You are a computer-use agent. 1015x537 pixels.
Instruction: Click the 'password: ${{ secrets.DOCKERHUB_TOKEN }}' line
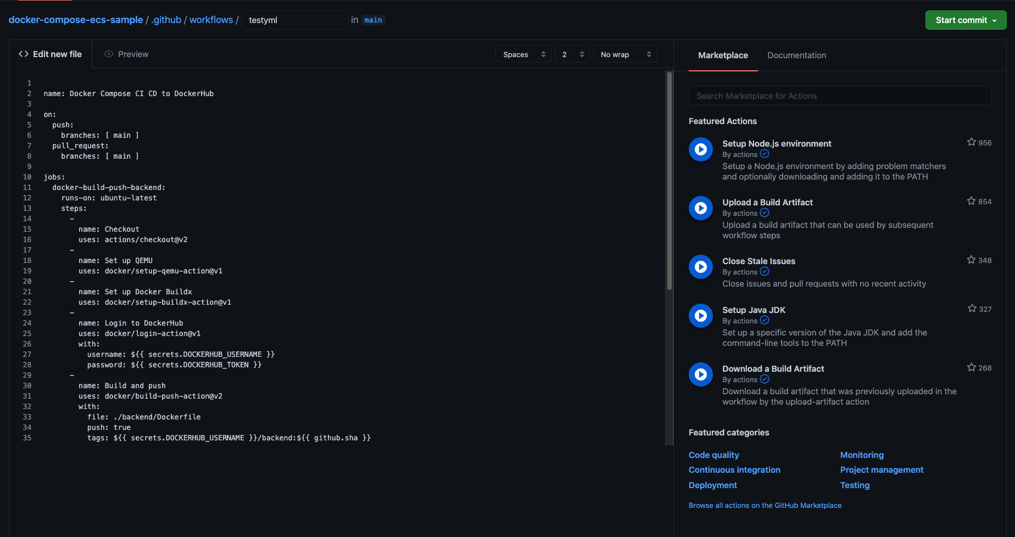point(174,365)
